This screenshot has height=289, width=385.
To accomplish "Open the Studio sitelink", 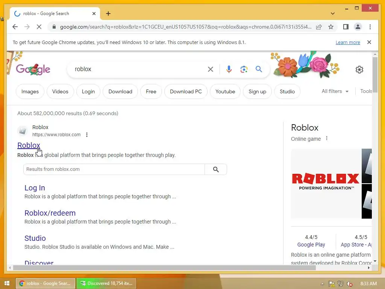I will [35, 238].
